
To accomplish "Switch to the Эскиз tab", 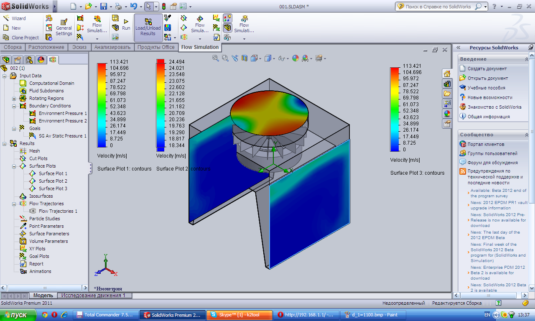I will [79, 47].
